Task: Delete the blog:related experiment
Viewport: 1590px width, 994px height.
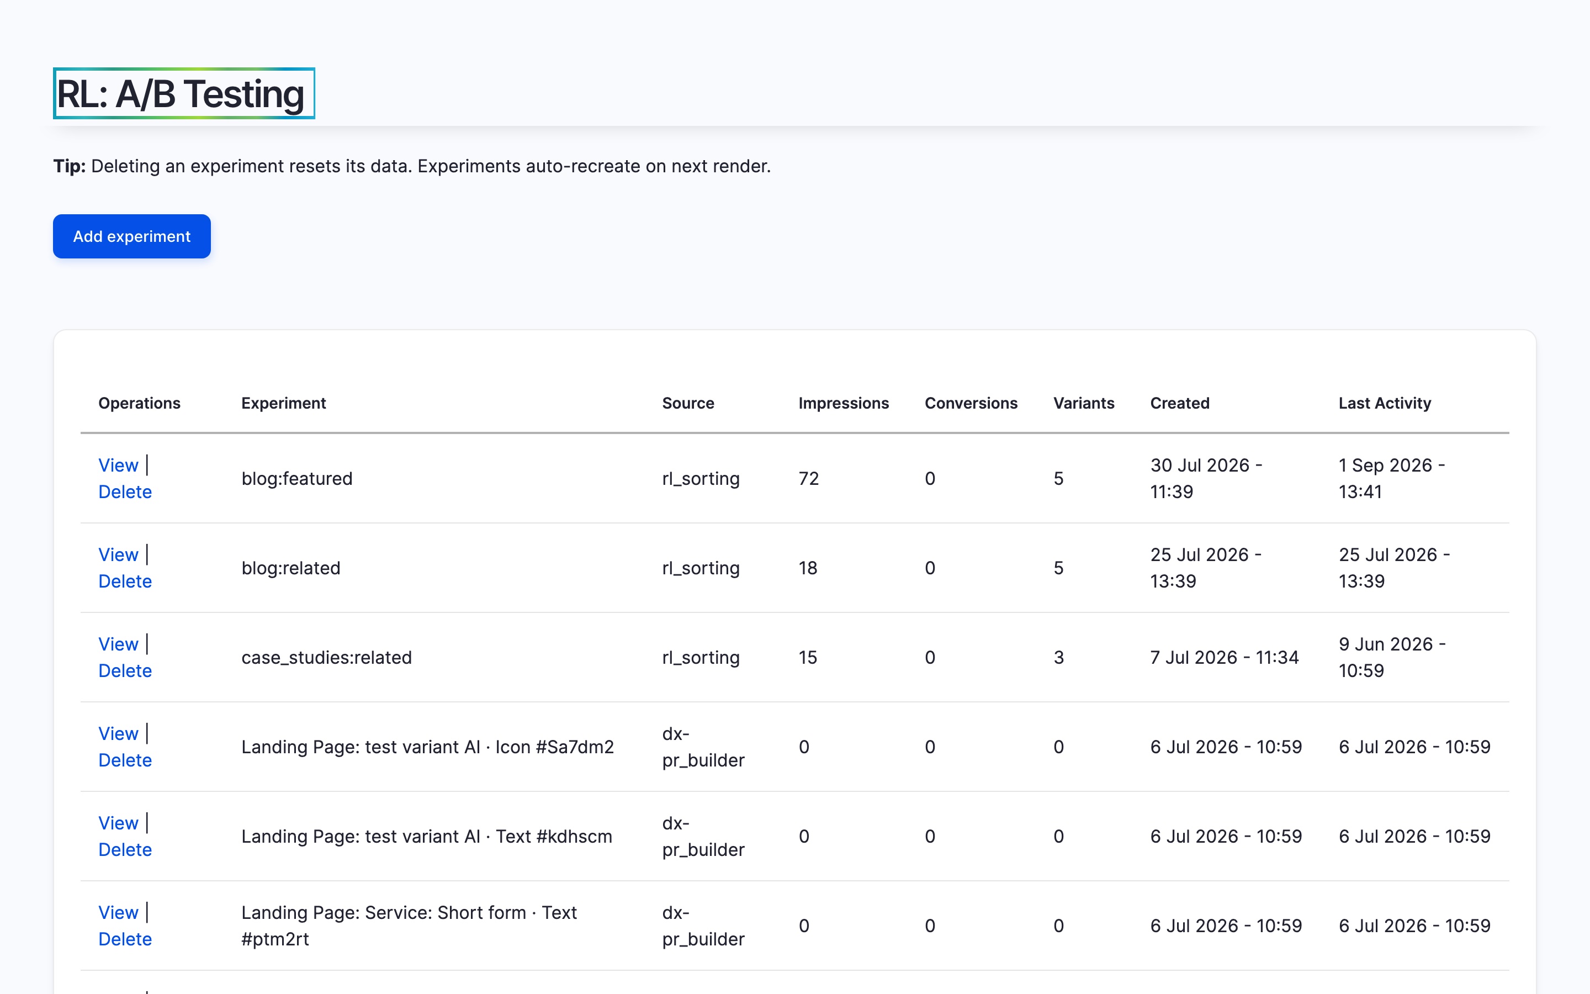Action: (x=125, y=581)
